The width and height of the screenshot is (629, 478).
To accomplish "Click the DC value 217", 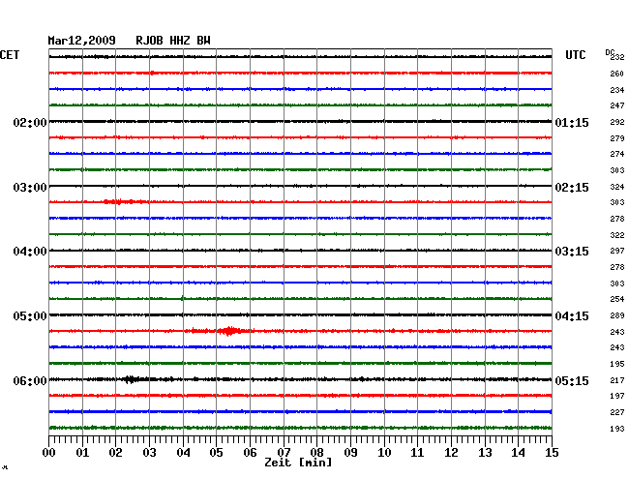I will coord(617,380).
